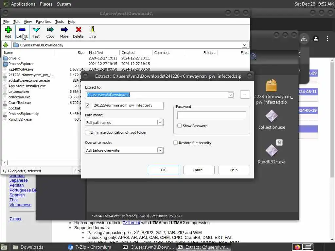Click the Extract toolbar icon

tap(22, 32)
